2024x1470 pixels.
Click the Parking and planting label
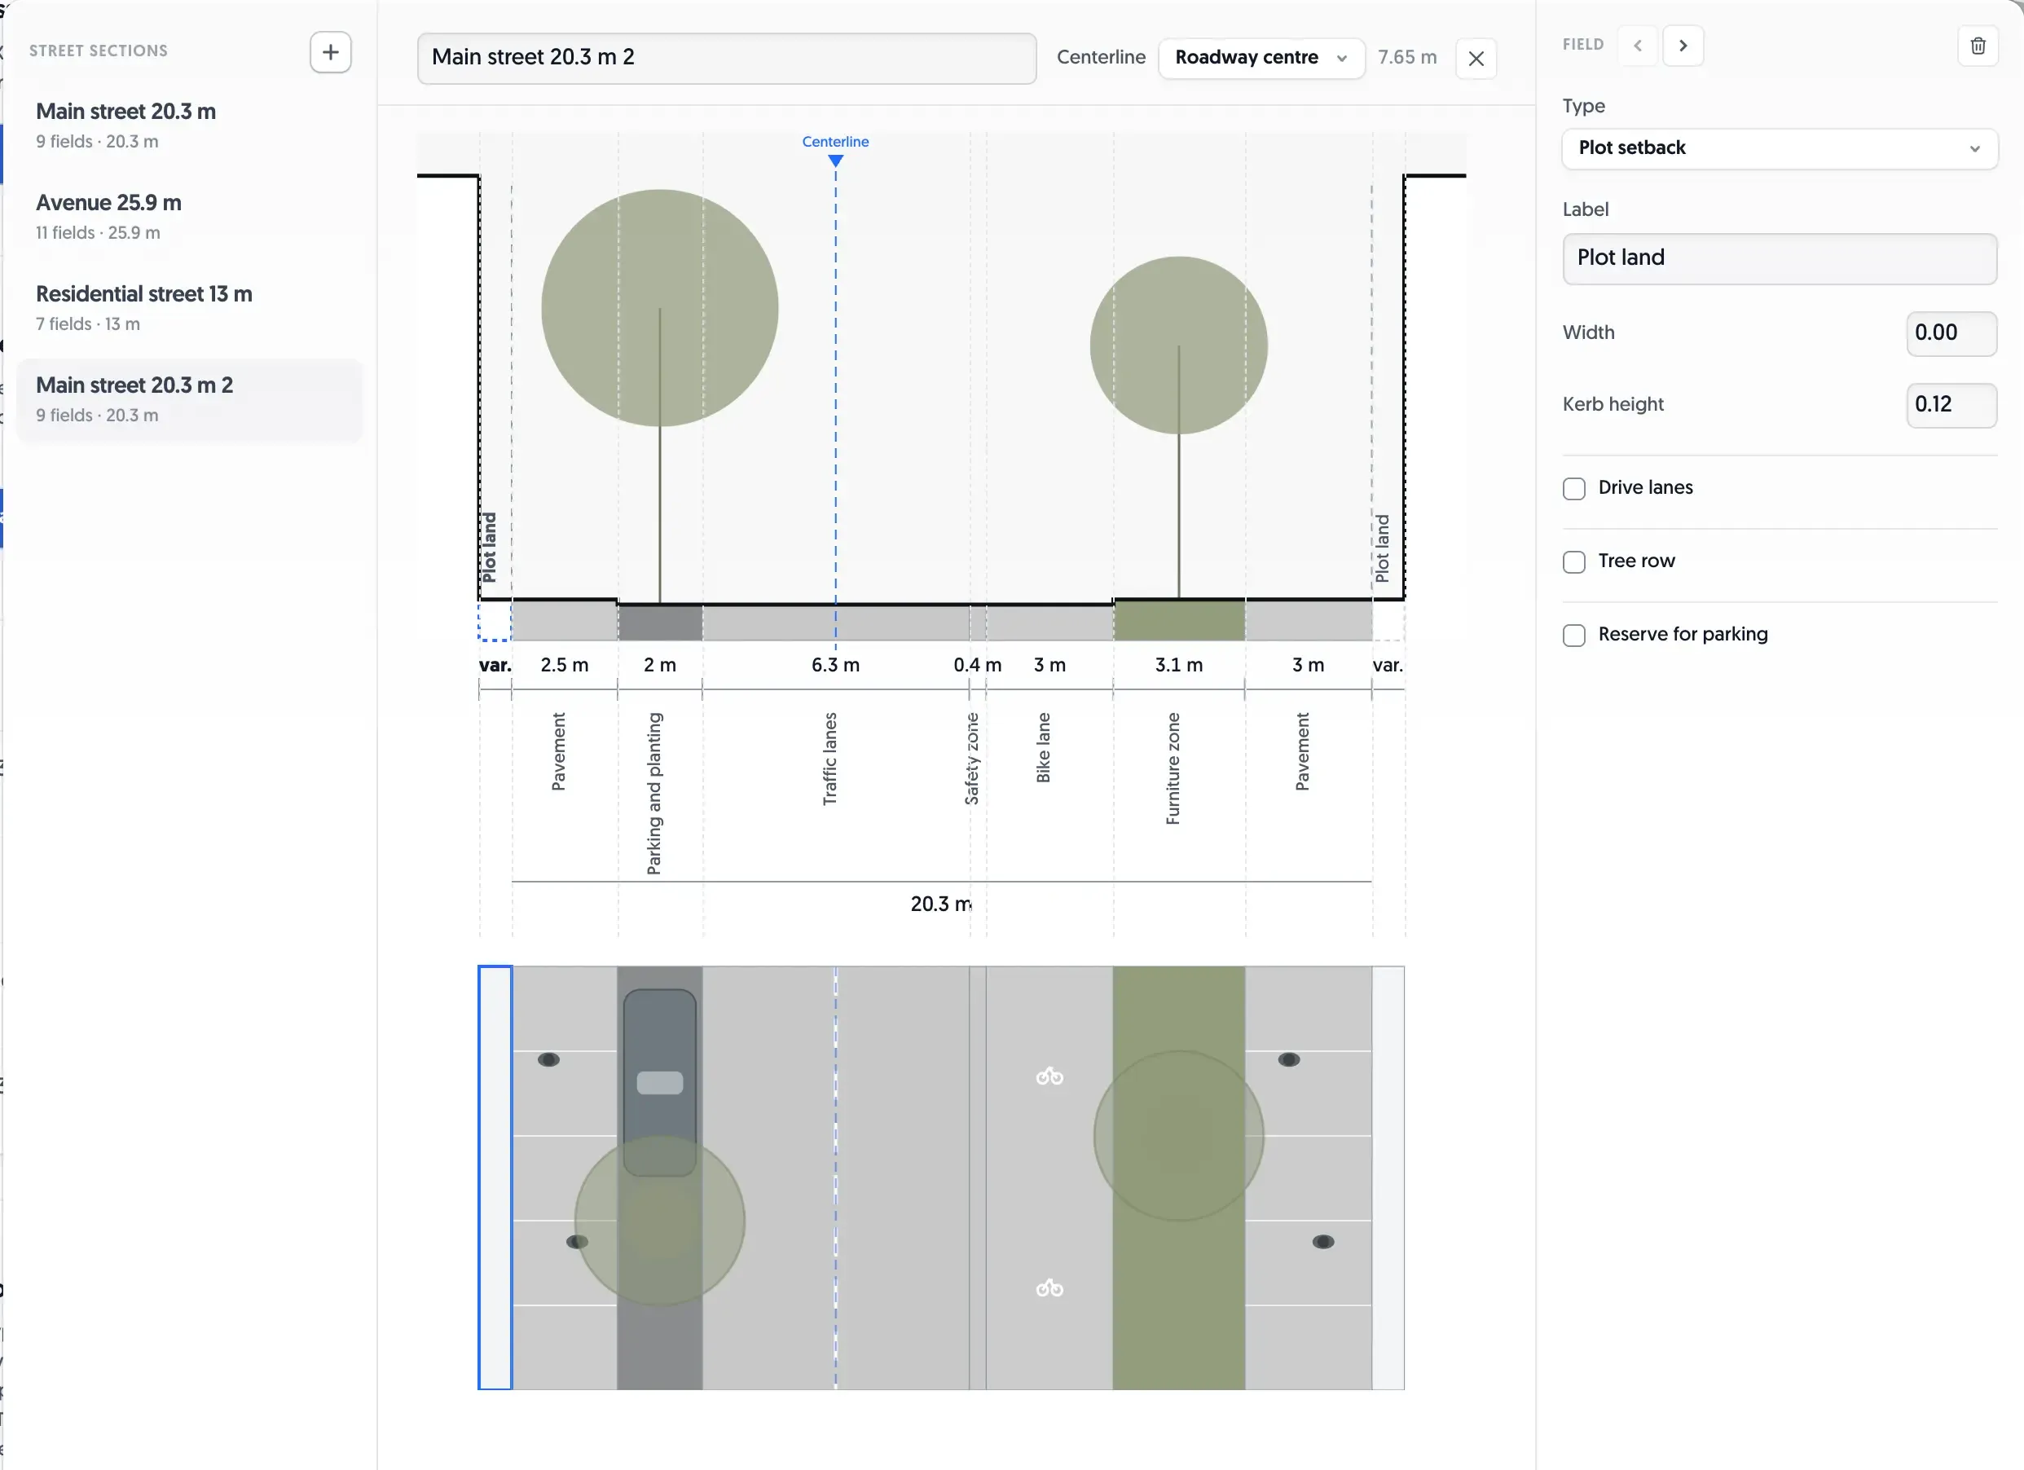[x=653, y=794]
